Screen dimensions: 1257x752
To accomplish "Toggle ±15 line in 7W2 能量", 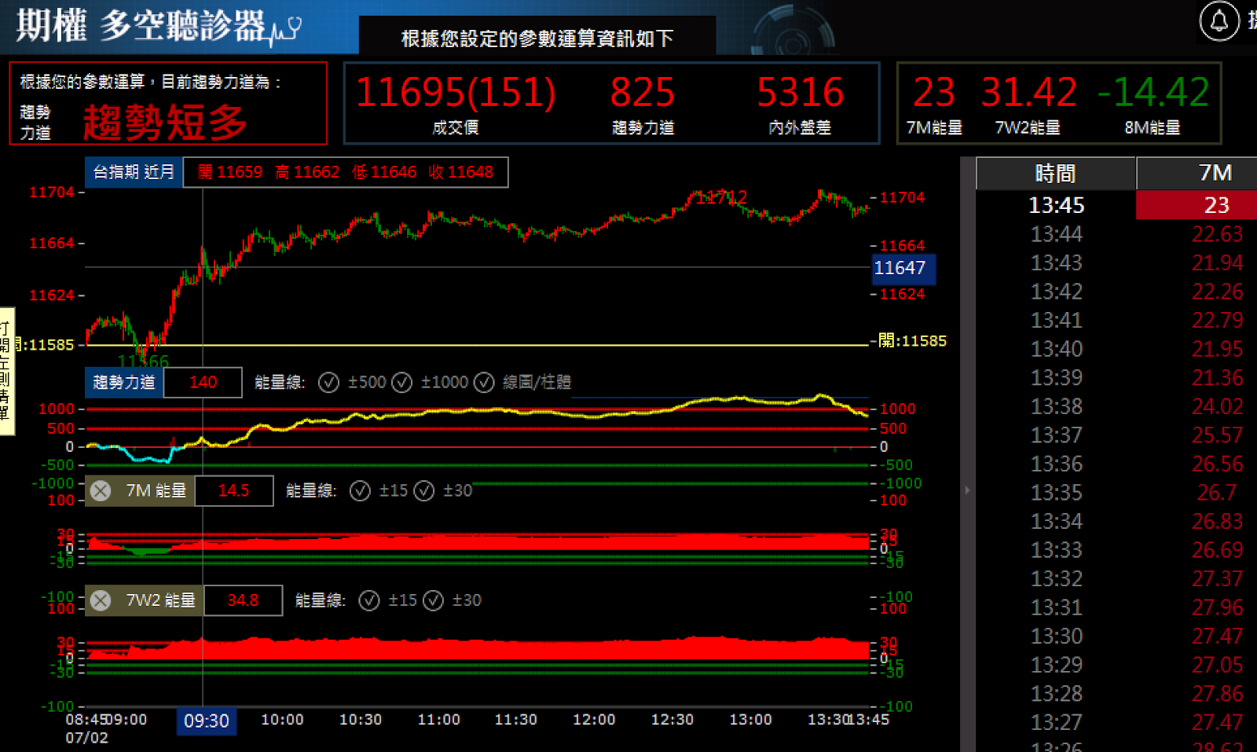I will click(x=369, y=600).
